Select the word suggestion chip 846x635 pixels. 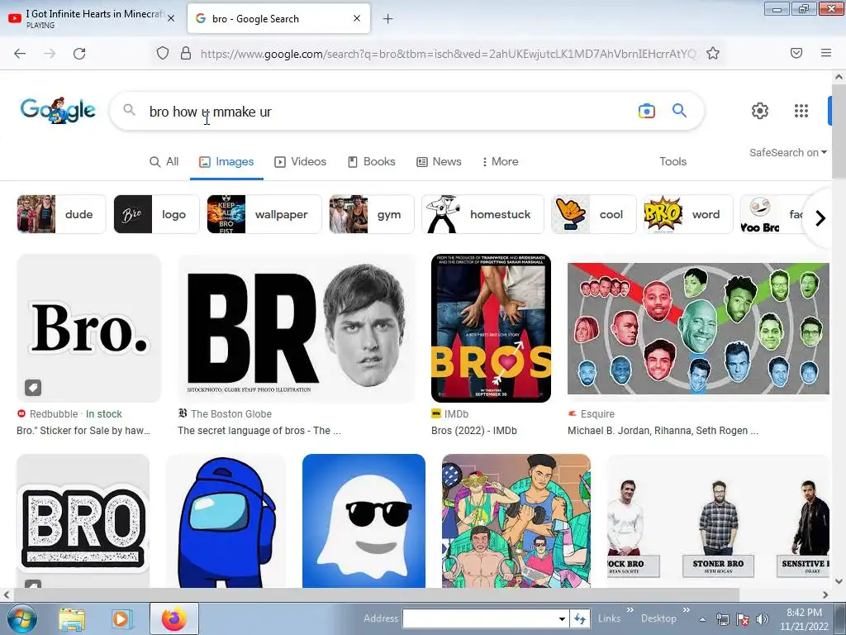click(x=688, y=214)
